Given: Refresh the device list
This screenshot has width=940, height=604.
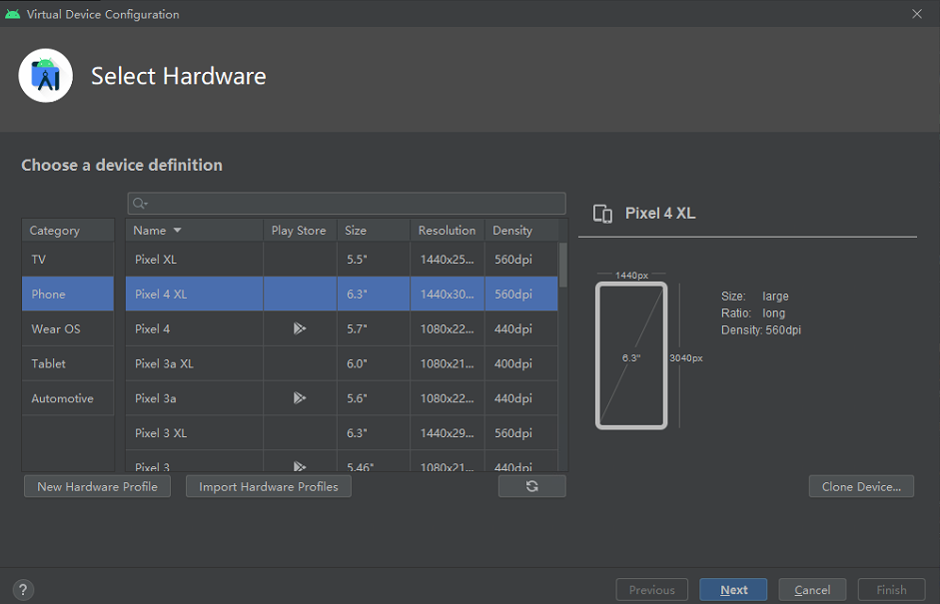Looking at the screenshot, I should tap(531, 486).
